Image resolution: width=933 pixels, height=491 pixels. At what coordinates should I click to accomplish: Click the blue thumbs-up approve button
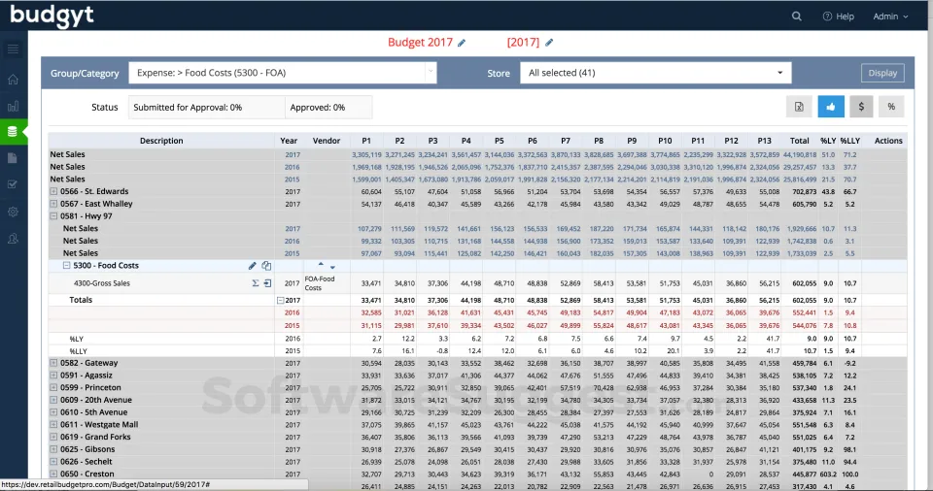tap(831, 107)
